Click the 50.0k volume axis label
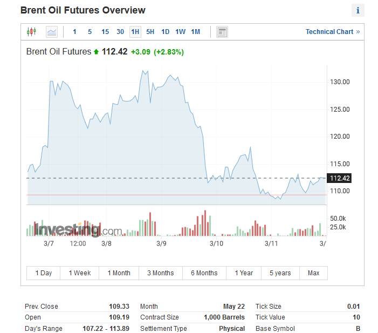Viewport: 378px width, 333px height. (338, 219)
